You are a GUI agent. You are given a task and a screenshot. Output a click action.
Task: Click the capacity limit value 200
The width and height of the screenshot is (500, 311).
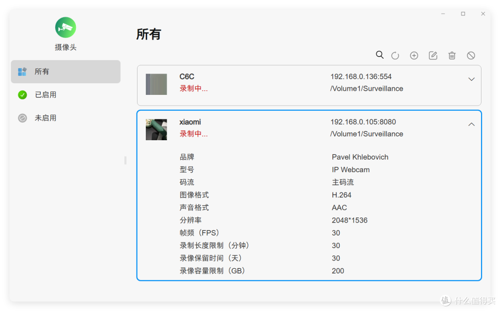pos(337,271)
